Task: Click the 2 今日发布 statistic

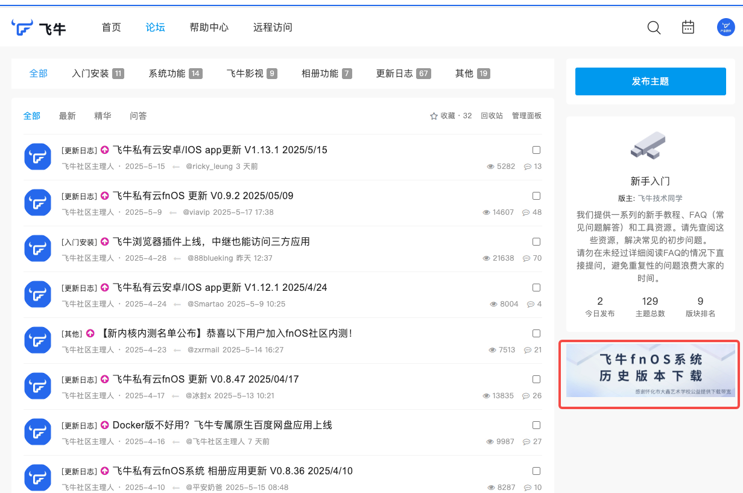Action: [x=600, y=307]
